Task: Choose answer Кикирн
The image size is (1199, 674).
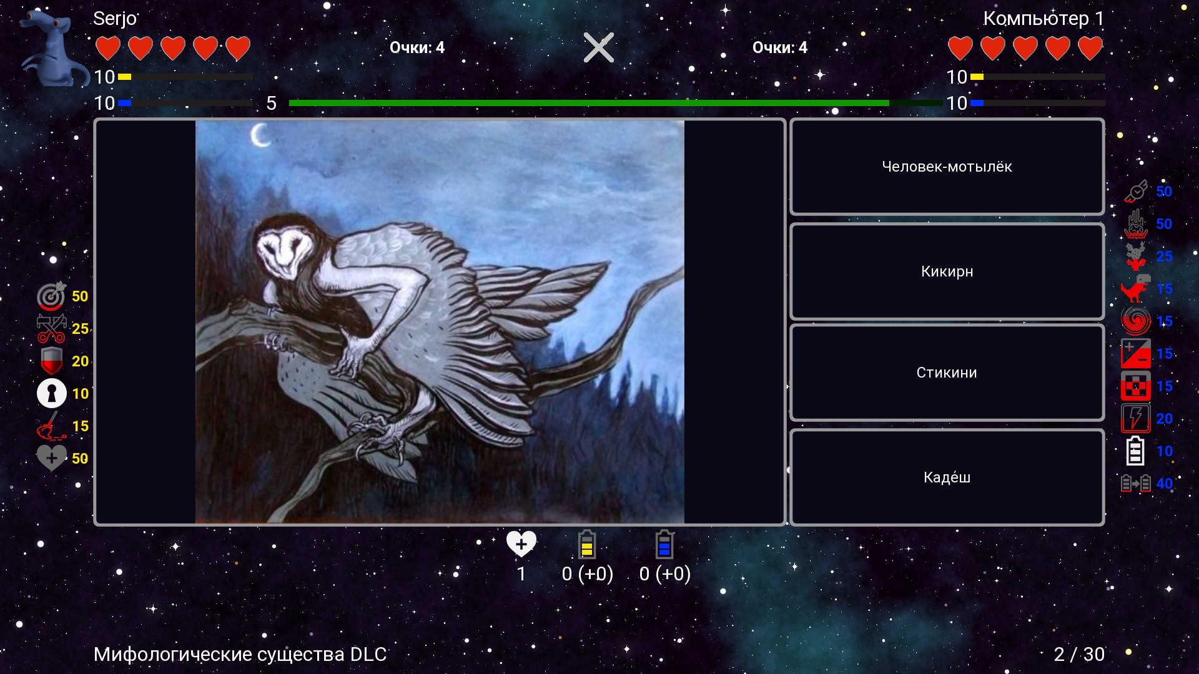Action: [947, 271]
